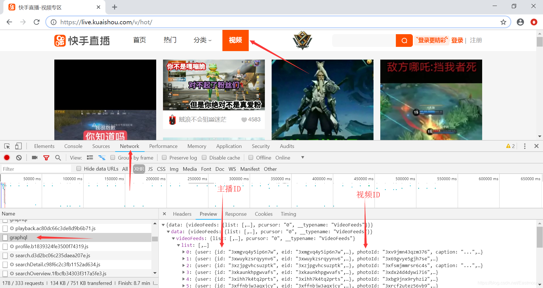Click the game emblem icon in header
Viewport: 543px width, 288px height.
click(302, 40)
